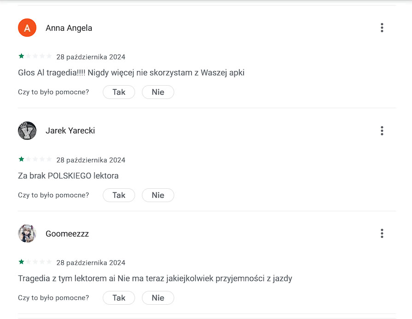The image size is (412, 319).
Task: Click Anna Angela's orange avatar icon
Action: 27,28
